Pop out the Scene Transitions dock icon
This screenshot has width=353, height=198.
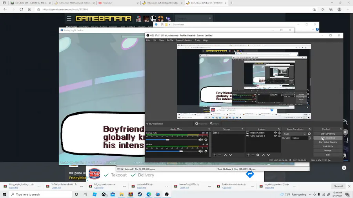(310, 129)
